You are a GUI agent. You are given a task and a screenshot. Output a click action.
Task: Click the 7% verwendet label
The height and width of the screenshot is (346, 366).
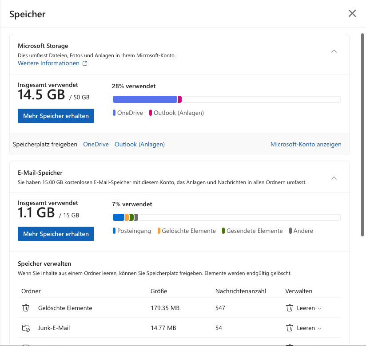(132, 204)
